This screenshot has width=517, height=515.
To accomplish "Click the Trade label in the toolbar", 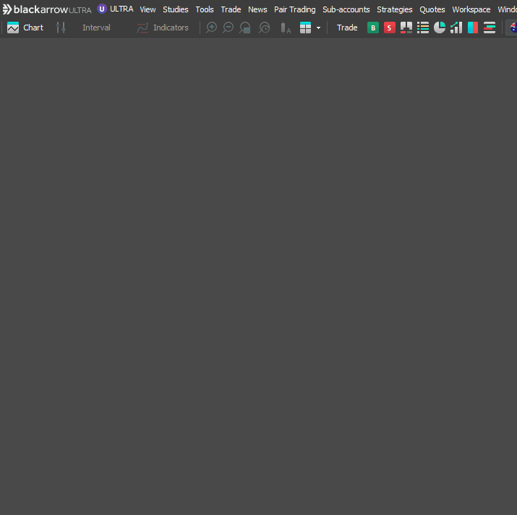I will tap(347, 28).
